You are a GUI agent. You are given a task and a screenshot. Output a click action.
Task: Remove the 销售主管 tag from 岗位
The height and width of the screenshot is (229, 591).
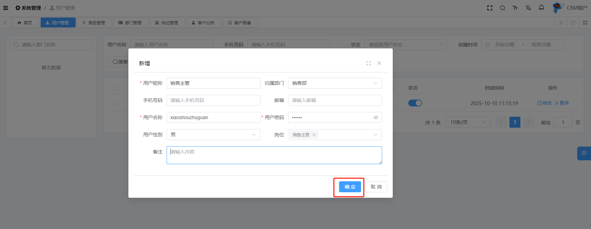(x=314, y=135)
